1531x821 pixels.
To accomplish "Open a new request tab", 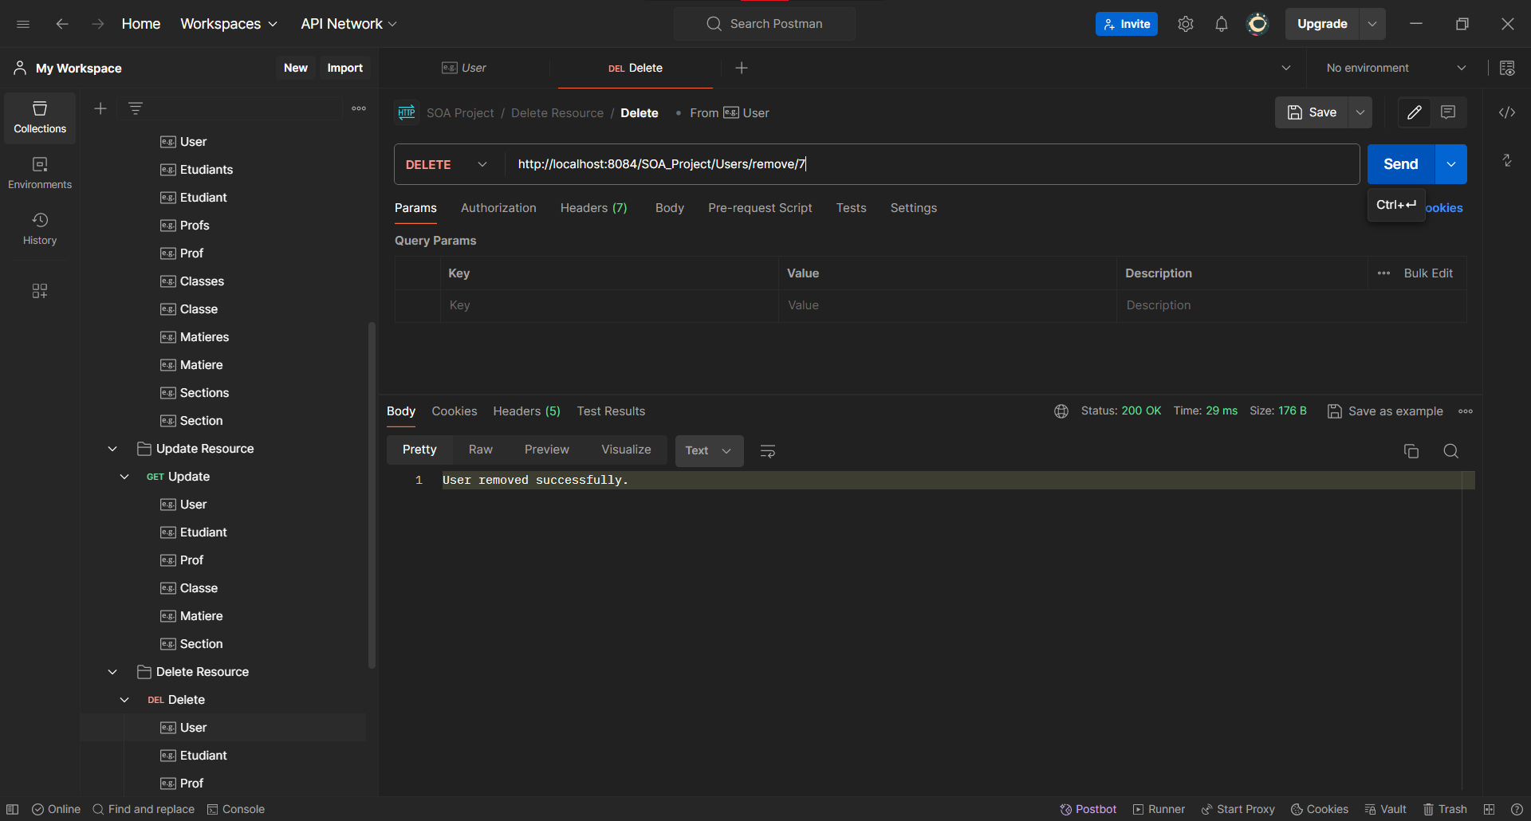I will (742, 68).
